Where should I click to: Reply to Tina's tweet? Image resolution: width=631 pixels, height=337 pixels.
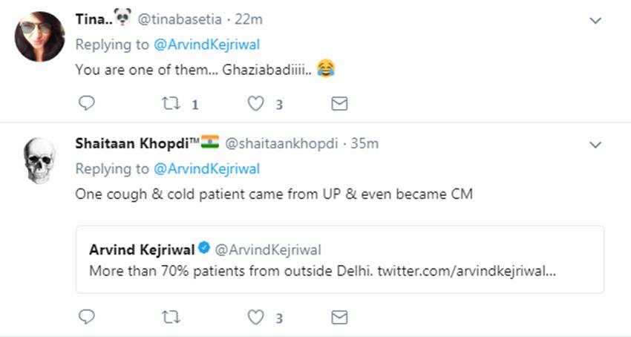[87, 103]
